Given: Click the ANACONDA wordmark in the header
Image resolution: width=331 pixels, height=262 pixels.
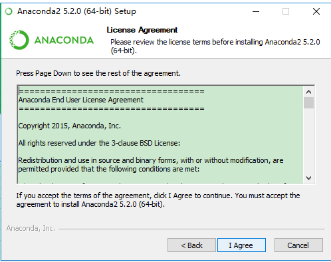Looking at the screenshot, I should click(x=64, y=40).
